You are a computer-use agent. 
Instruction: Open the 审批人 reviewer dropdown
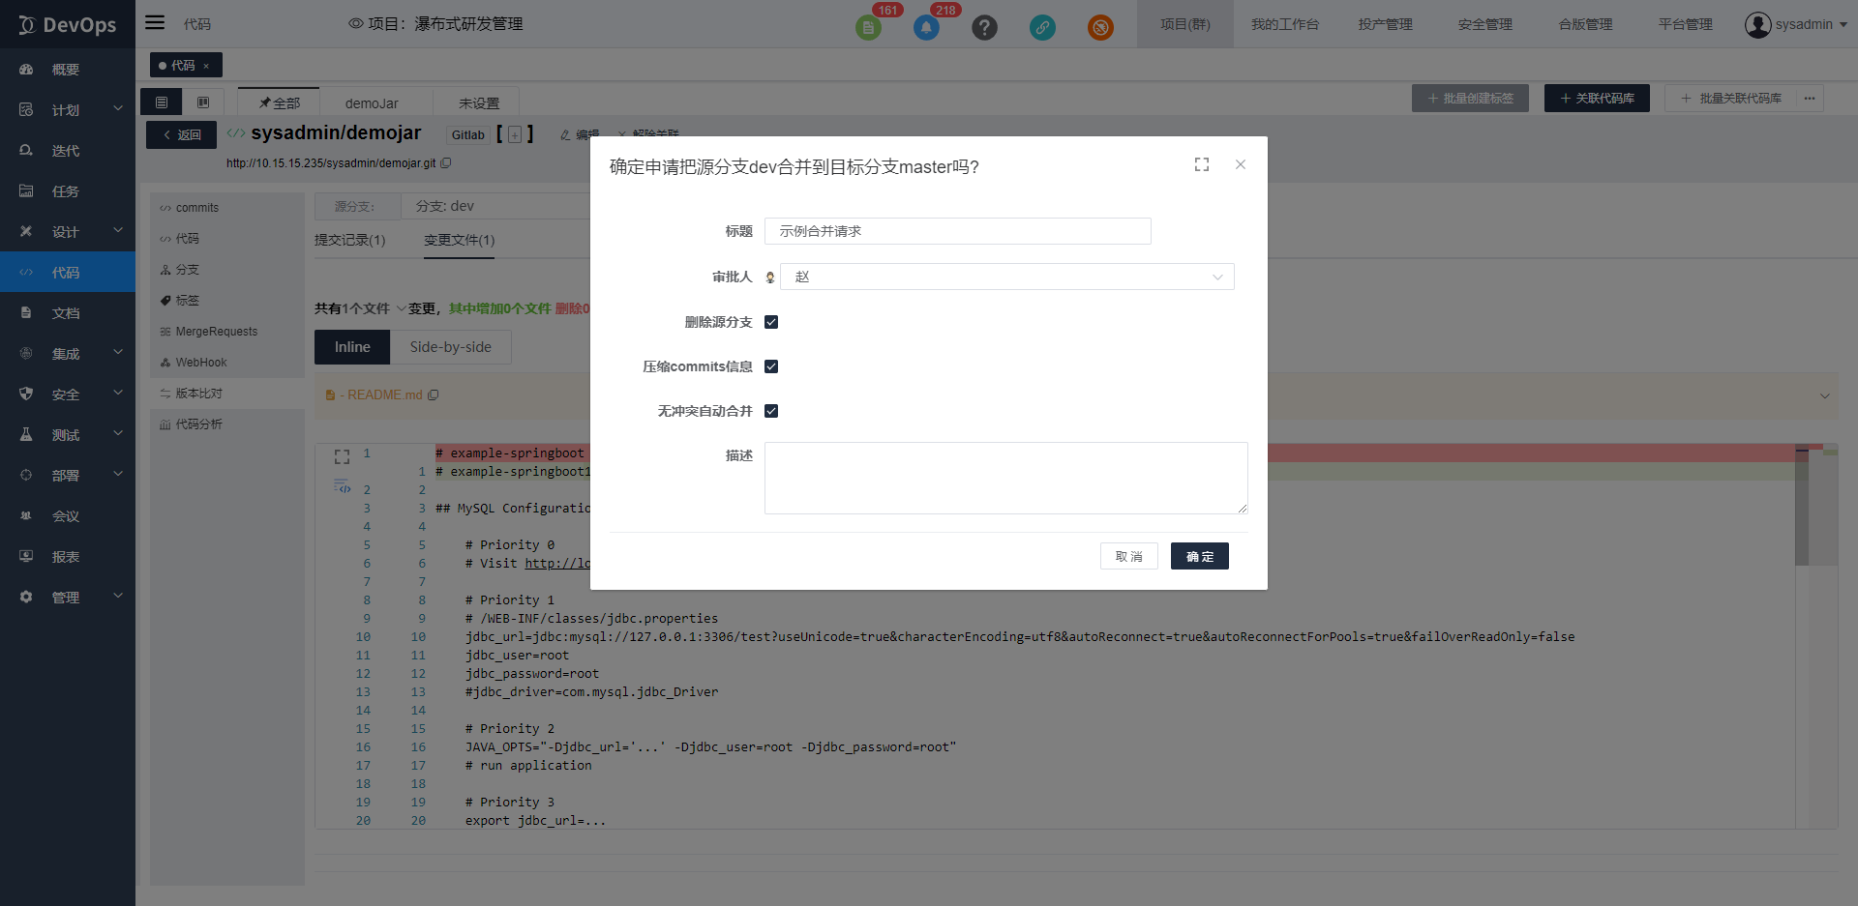pyautogui.click(x=1006, y=277)
